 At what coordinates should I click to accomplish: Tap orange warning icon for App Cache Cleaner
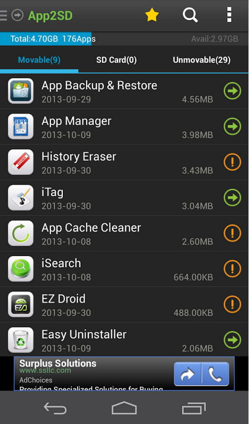(233, 233)
